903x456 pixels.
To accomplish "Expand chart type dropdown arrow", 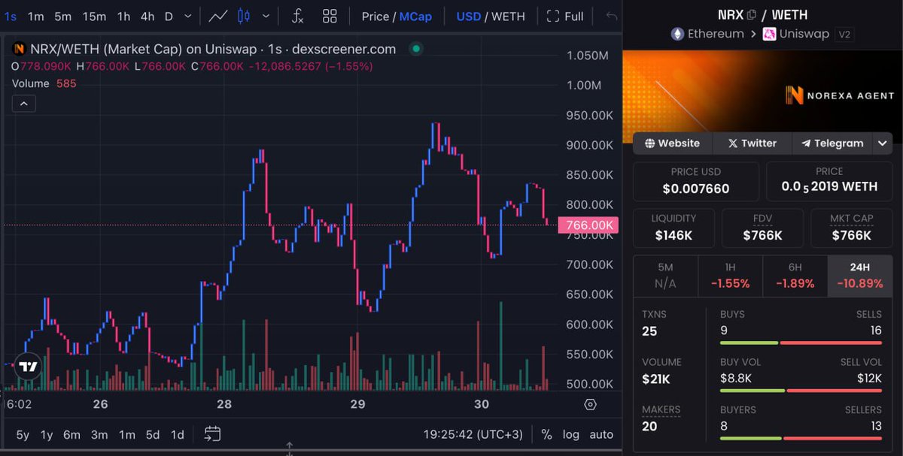I will 266,16.
